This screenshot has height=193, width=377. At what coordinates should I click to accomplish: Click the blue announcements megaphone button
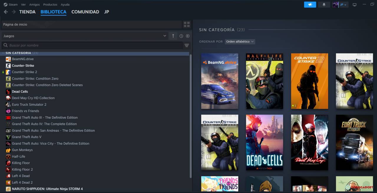(x=310, y=4)
